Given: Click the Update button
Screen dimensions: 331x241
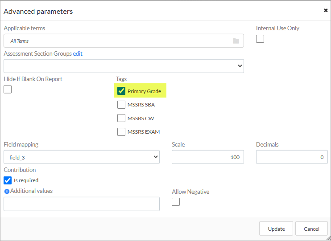Looking at the screenshot, I should click(x=276, y=229).
